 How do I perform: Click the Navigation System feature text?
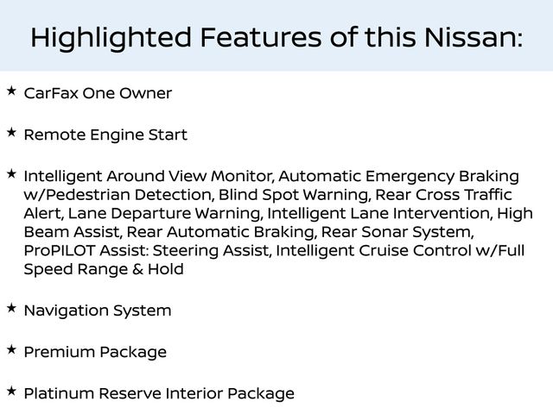click(x=98, y=310)
